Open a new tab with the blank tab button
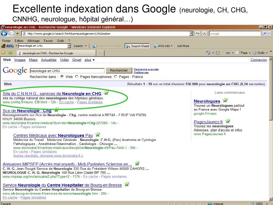The height and width of the screenshot is (205, 273). [x=100, y=53]
